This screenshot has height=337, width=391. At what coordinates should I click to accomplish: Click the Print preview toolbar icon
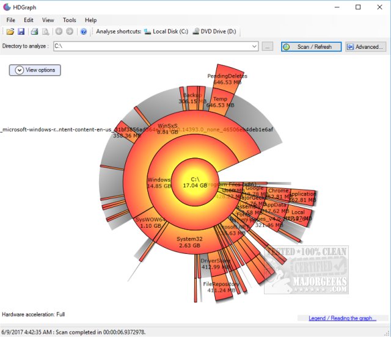45,31
